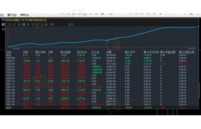Click the icon left of the tab row

pos(3,25)
